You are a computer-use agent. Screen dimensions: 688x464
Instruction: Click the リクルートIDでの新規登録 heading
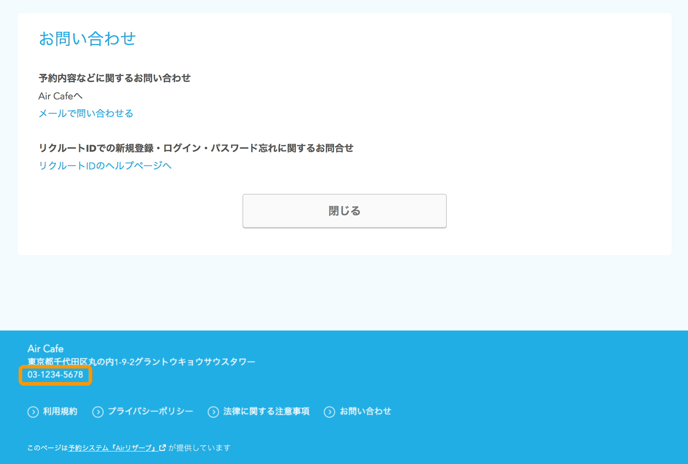pyautogui.click(x=196, y=148)
